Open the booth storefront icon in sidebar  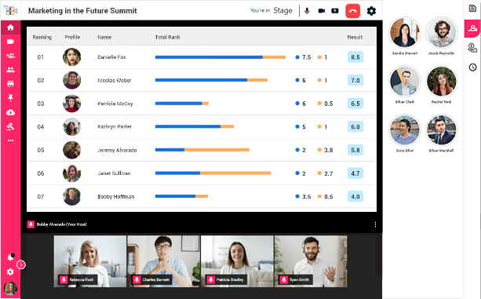[x=10, y=84]
